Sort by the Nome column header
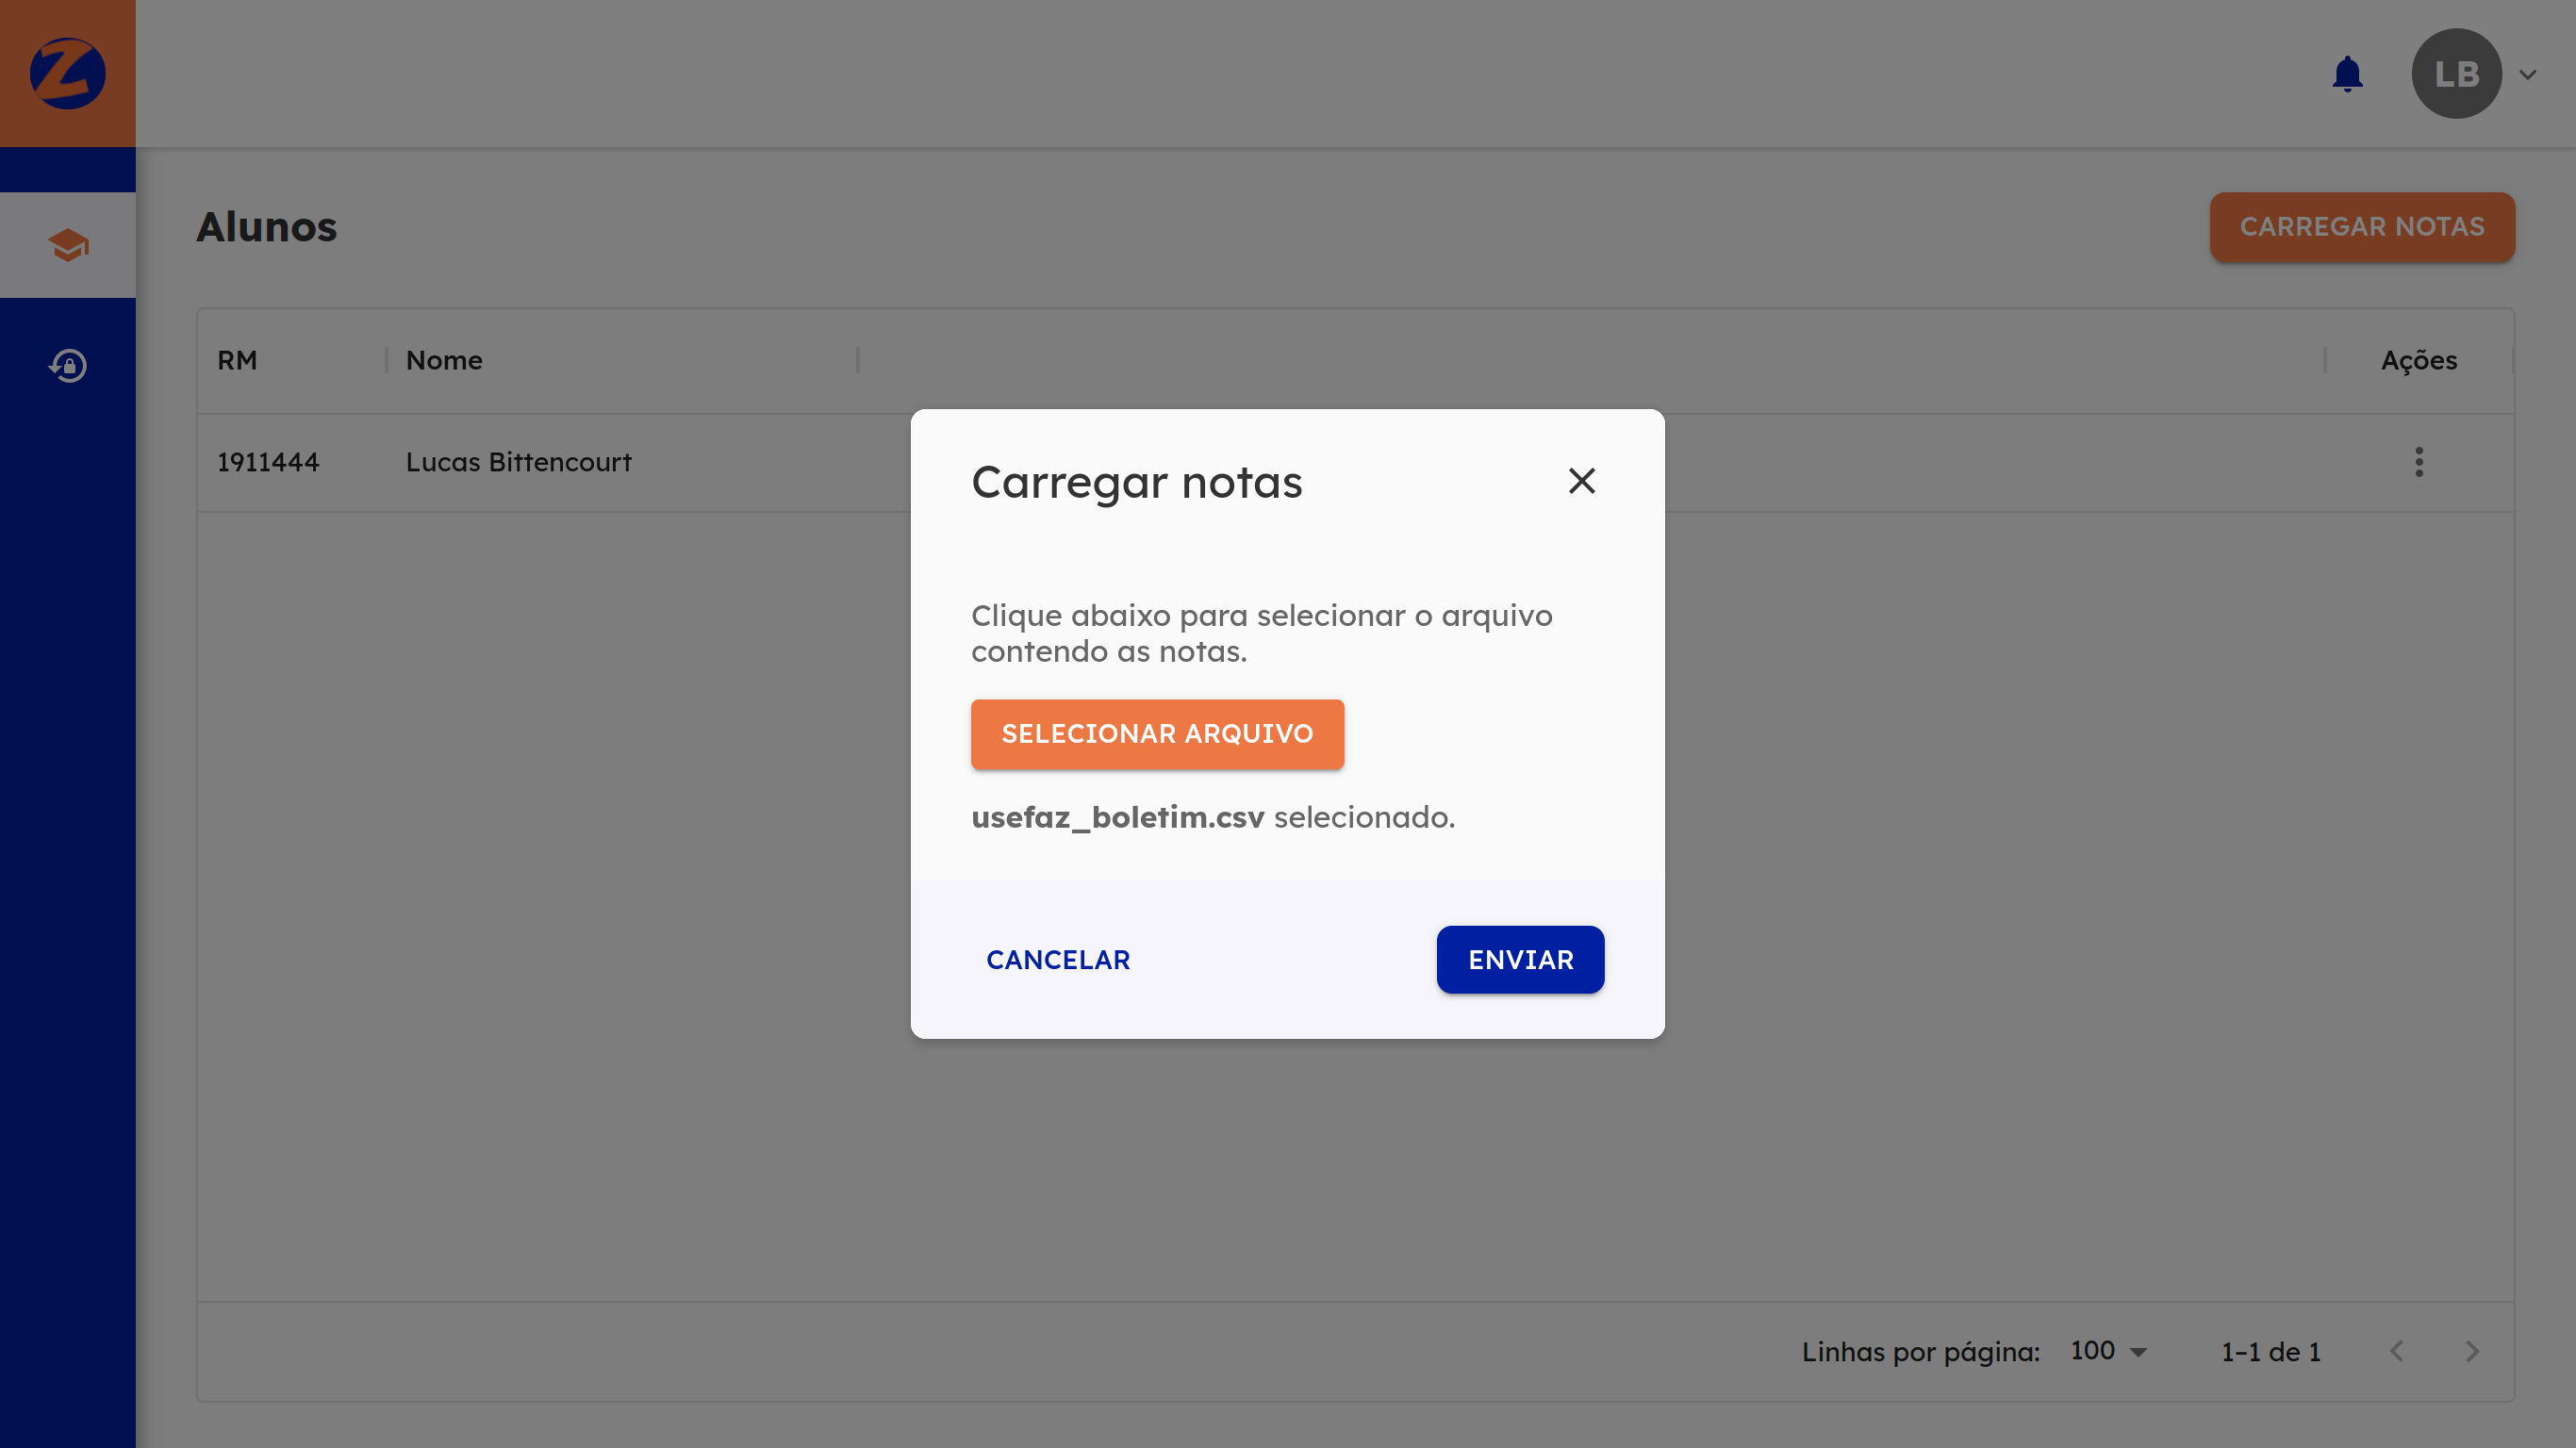This screenshot has width=2576, height=1448. click(x=444, y=360)
